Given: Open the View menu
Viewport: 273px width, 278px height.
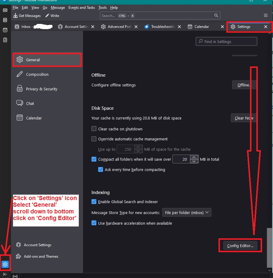Looking at the screenshot, I should 35,8.
